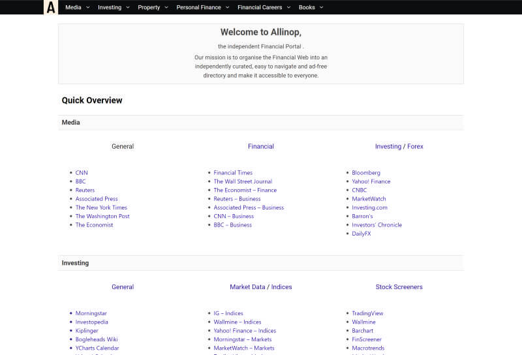Open the Personal Finance menu
Viewport: 522px width, 355px height.
click(199, 7)
